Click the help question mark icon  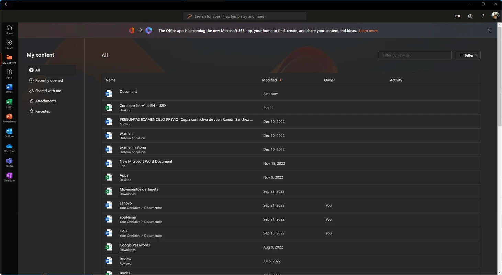coord(483,16)
